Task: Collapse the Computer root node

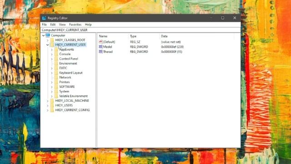Action: pos(43,36)
